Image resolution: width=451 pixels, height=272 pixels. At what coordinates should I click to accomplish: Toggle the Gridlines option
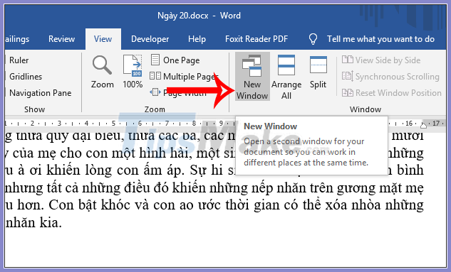24,77
